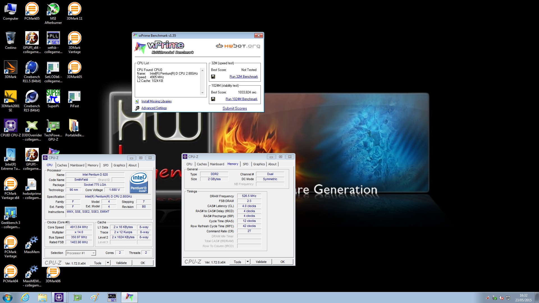Launch GPUPI_x64 desktop shortcut

coord(32,42)
